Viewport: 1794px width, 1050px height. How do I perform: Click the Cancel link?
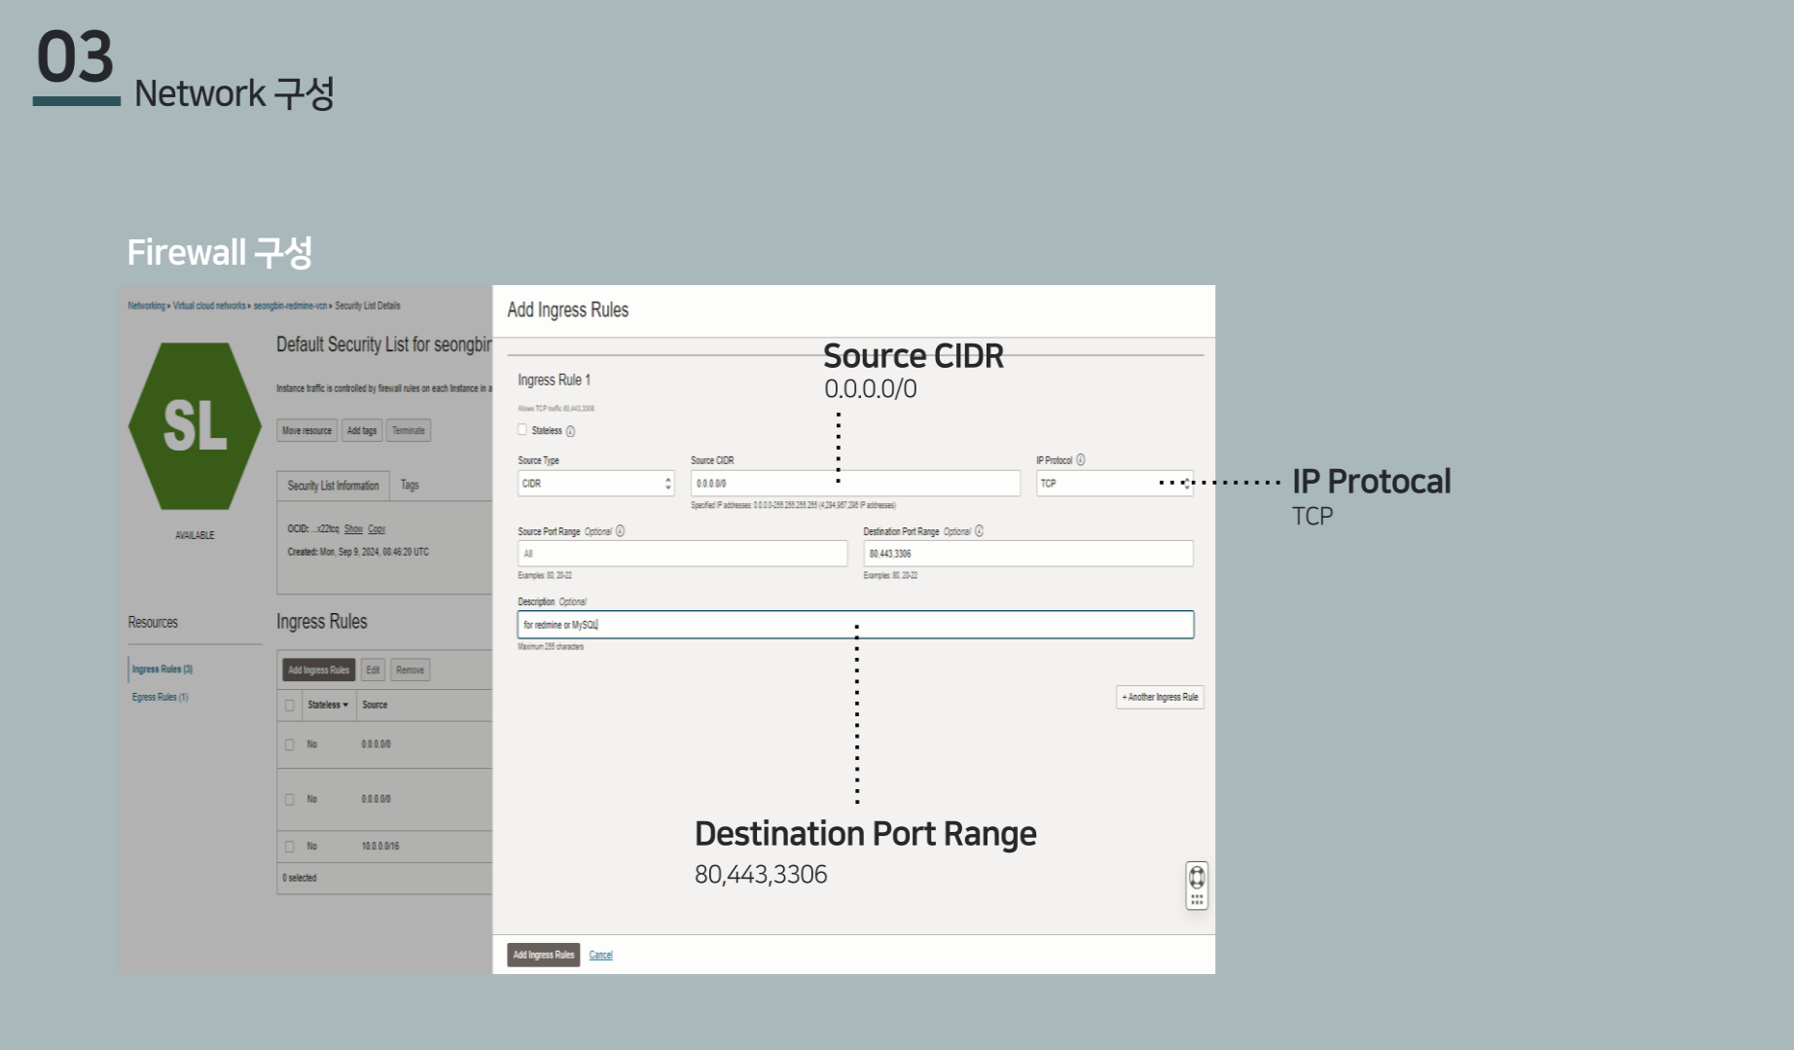(600, 956)
